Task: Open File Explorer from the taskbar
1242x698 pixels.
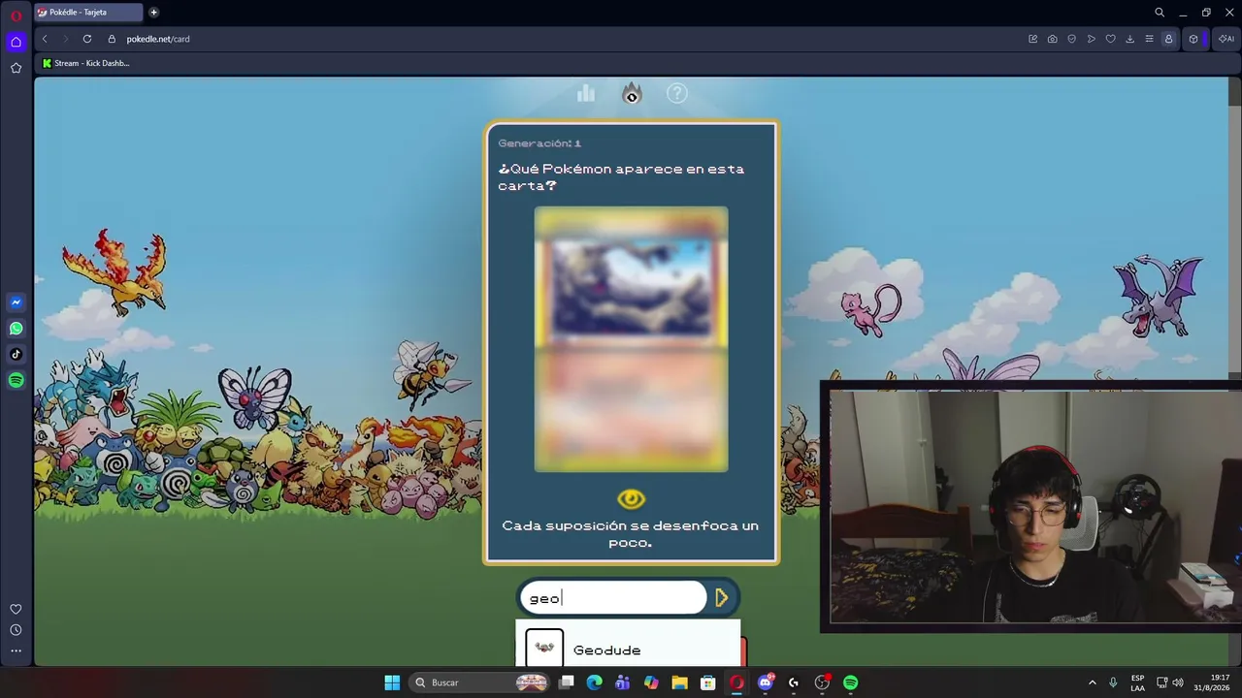Action: click(679, 682)
